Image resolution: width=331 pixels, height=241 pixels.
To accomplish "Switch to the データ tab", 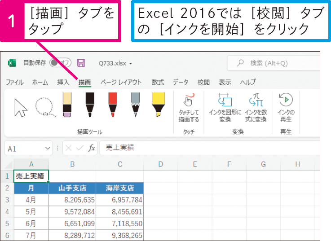I will pos(181,82).
